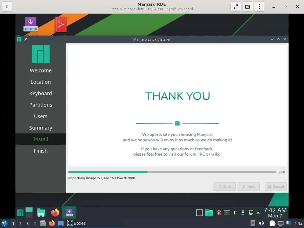Minimize the Manjaro Linux Installer window
Image resolution: width=304 pixels, height=228 pixels.
point(272,39)
